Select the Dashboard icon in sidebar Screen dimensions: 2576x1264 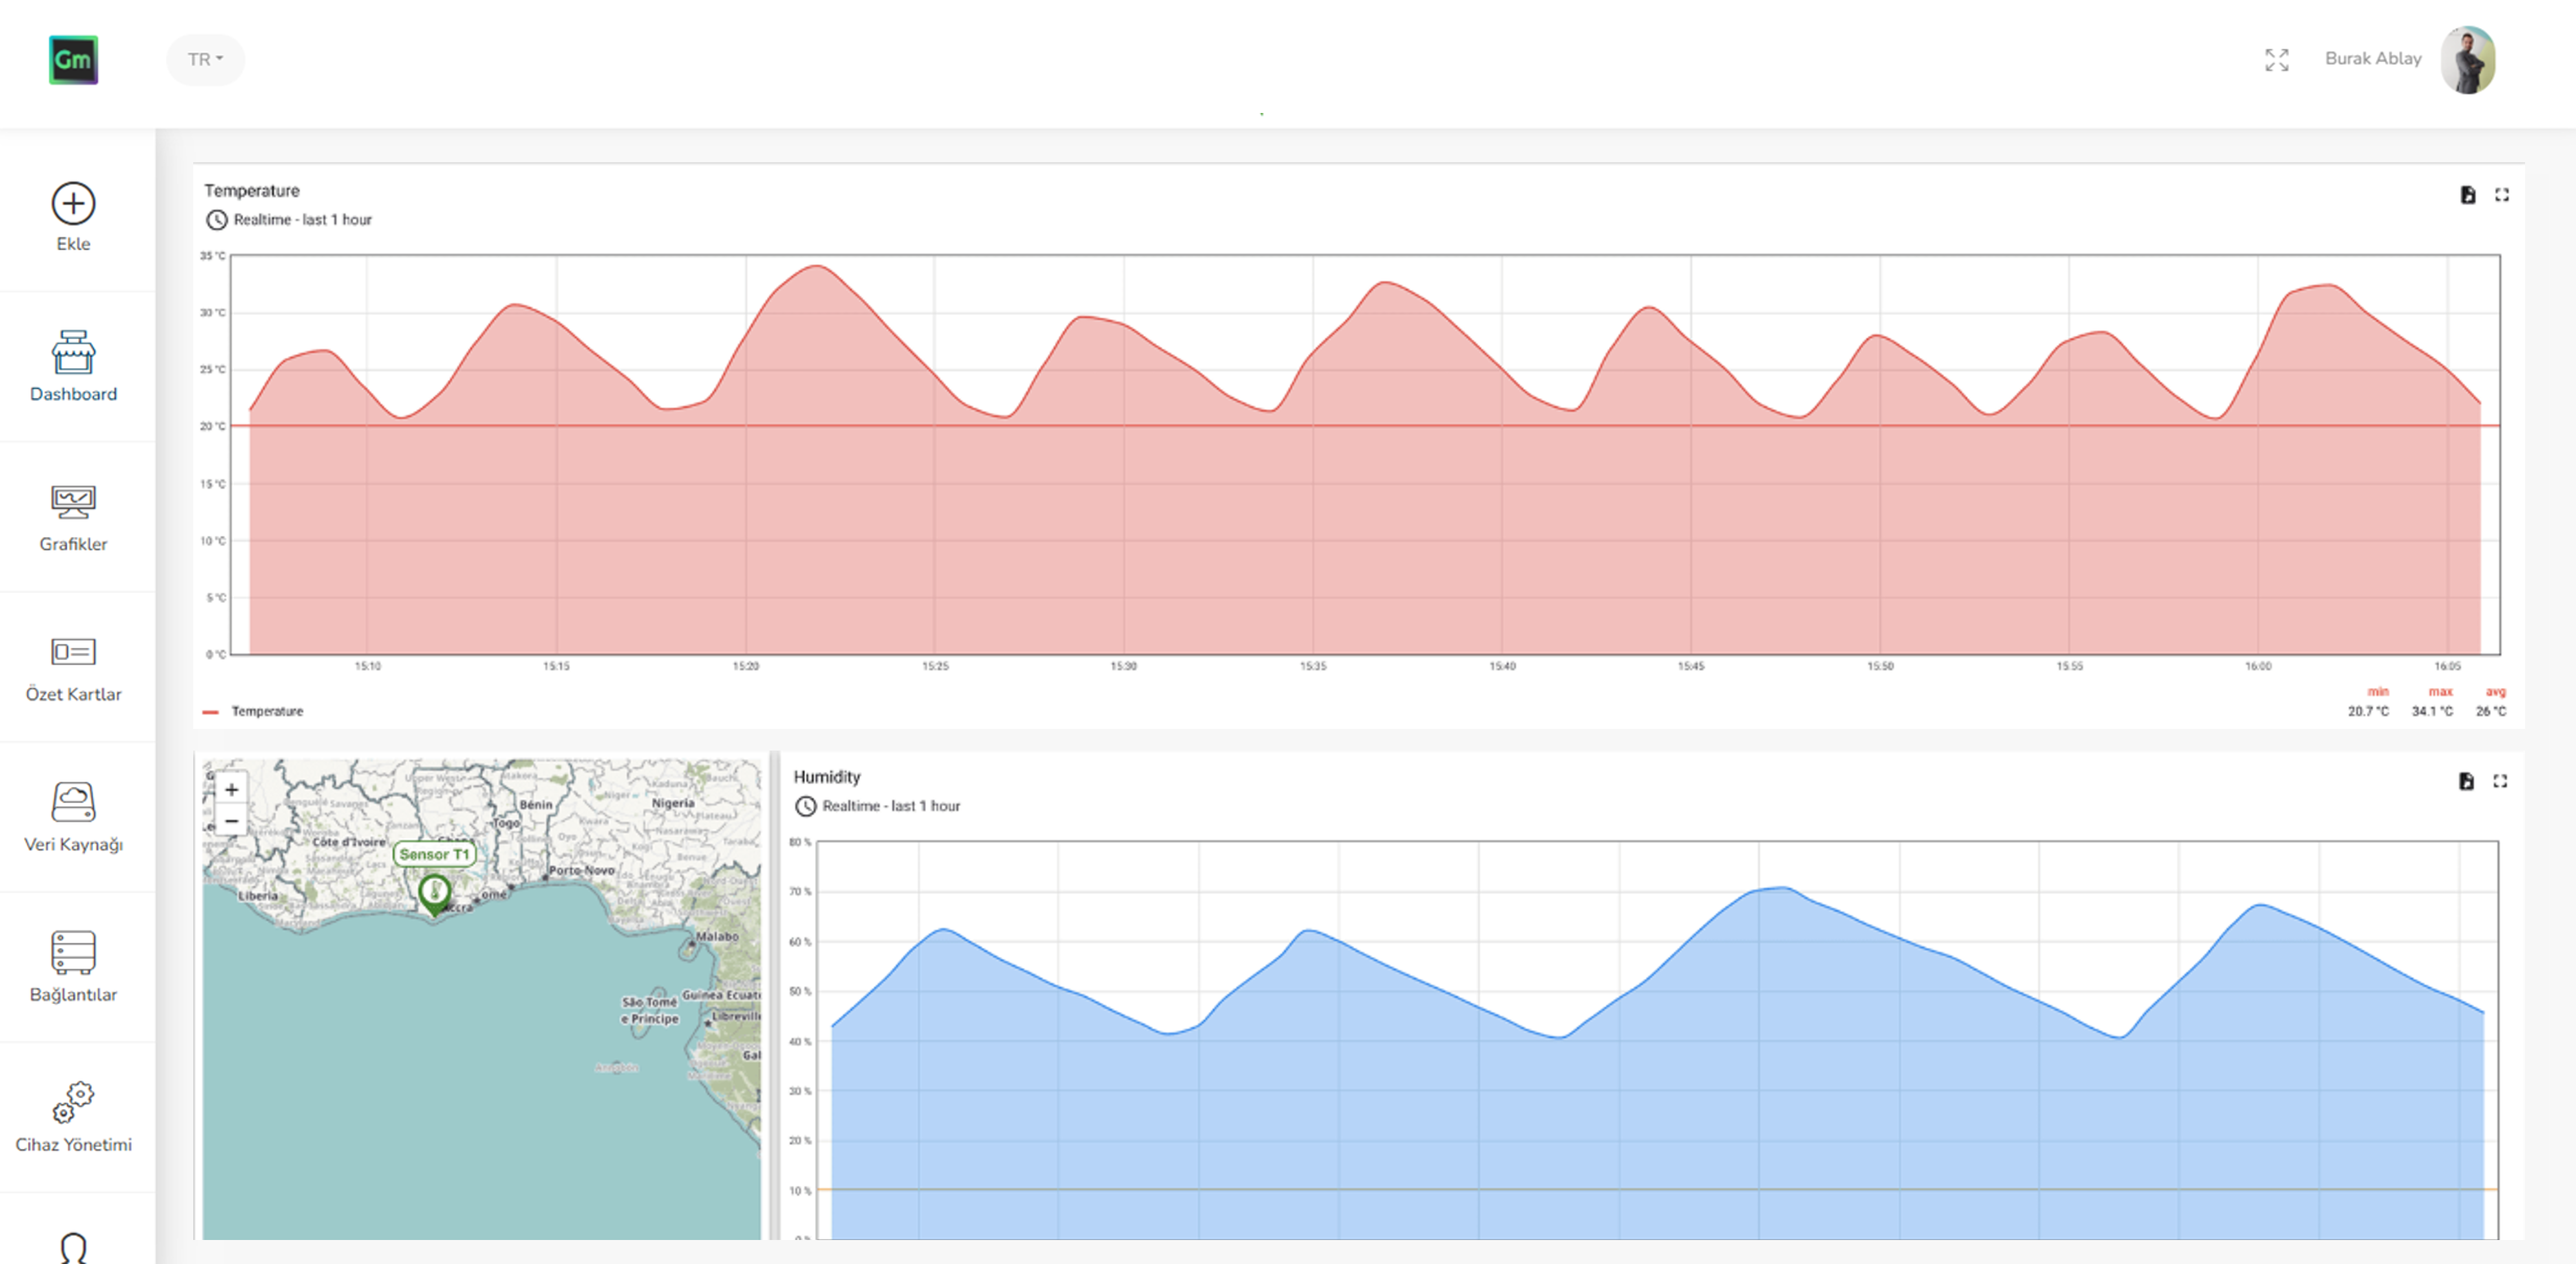[74, 360]
